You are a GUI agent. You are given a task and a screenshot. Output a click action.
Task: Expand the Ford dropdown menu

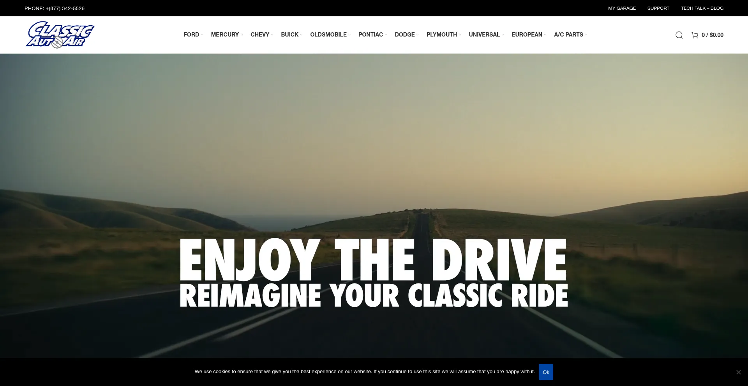tap(192, 35)
